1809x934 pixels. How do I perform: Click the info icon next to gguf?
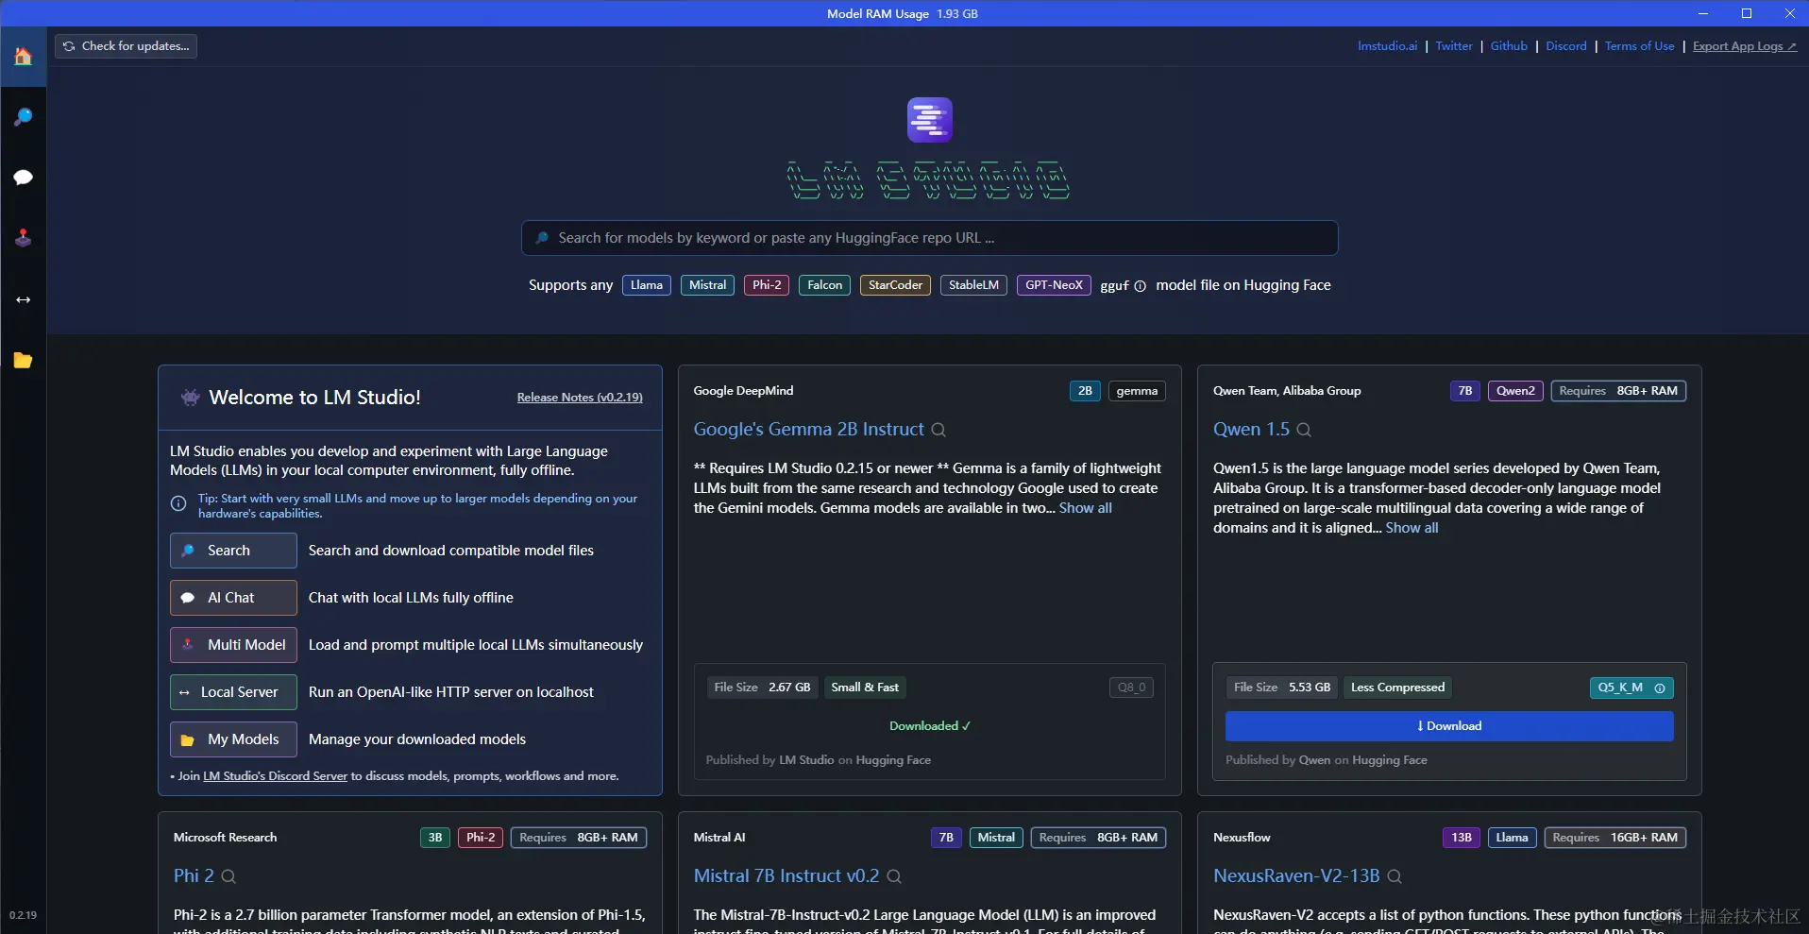pyautogui.click(x=1140, y=286)
